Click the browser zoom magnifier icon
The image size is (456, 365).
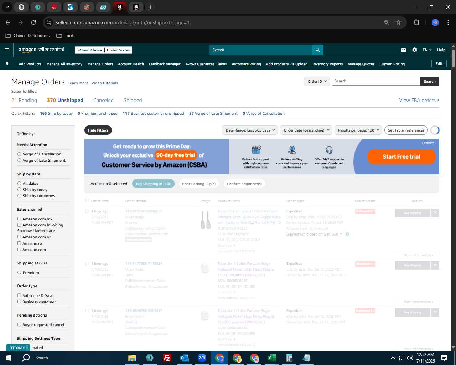pyautogui.click(x=387, y=22)
